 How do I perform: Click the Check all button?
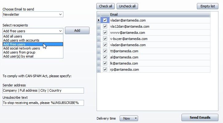pos(106,6)
